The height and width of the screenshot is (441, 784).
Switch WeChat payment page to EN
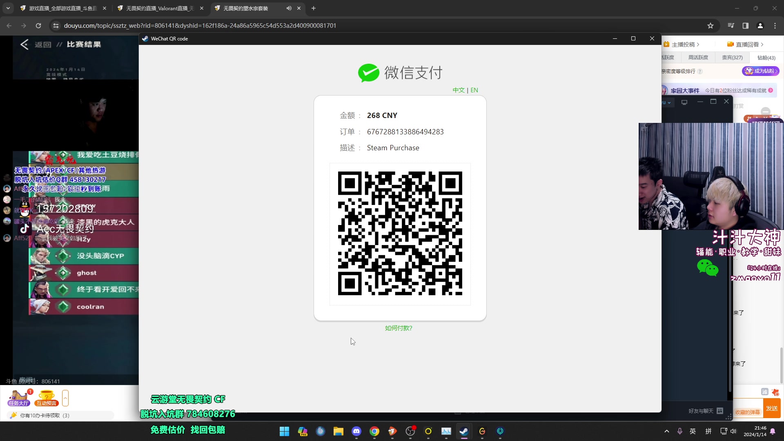click(474, 90)
